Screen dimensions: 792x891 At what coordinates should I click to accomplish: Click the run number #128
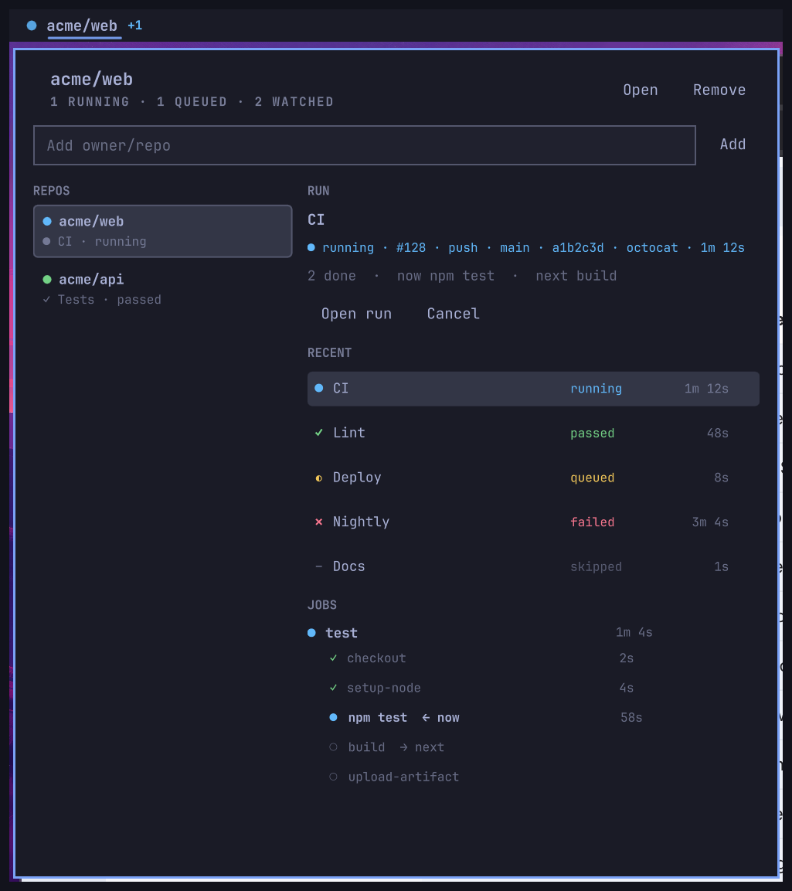(411, 248)
